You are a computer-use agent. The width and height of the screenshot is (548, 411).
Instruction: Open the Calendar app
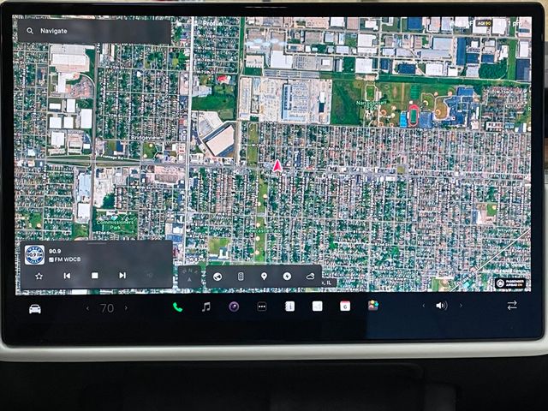[345, 307]
